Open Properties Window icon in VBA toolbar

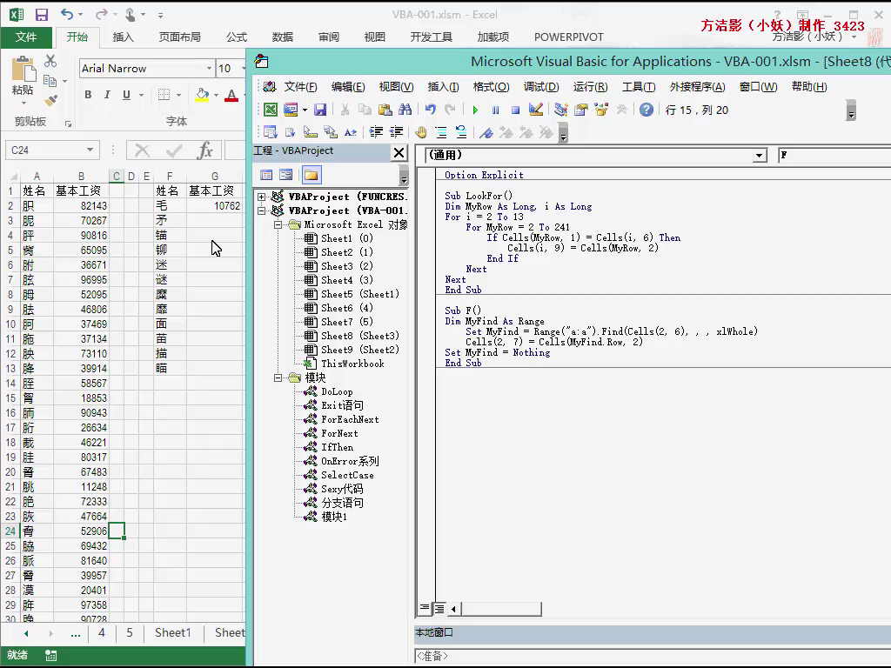580,110
